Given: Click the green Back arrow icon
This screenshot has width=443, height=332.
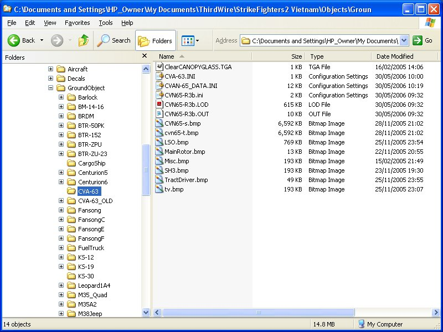Looking at the screenshot, I should [13, 40].
